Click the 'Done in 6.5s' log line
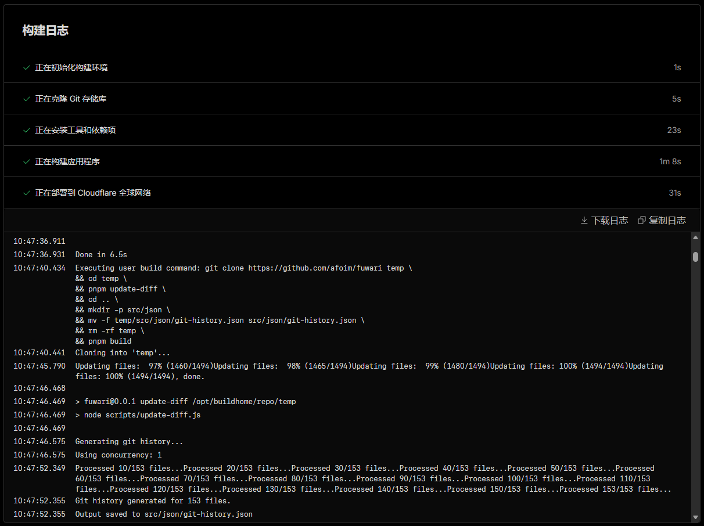 (101, 255)
